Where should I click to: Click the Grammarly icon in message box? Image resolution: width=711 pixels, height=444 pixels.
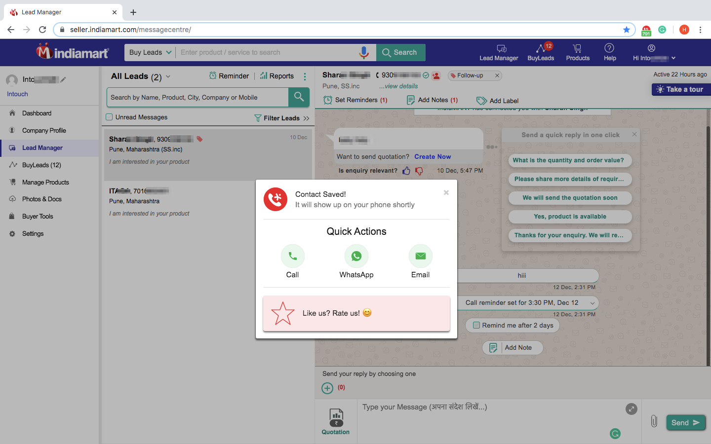point(615,434)
